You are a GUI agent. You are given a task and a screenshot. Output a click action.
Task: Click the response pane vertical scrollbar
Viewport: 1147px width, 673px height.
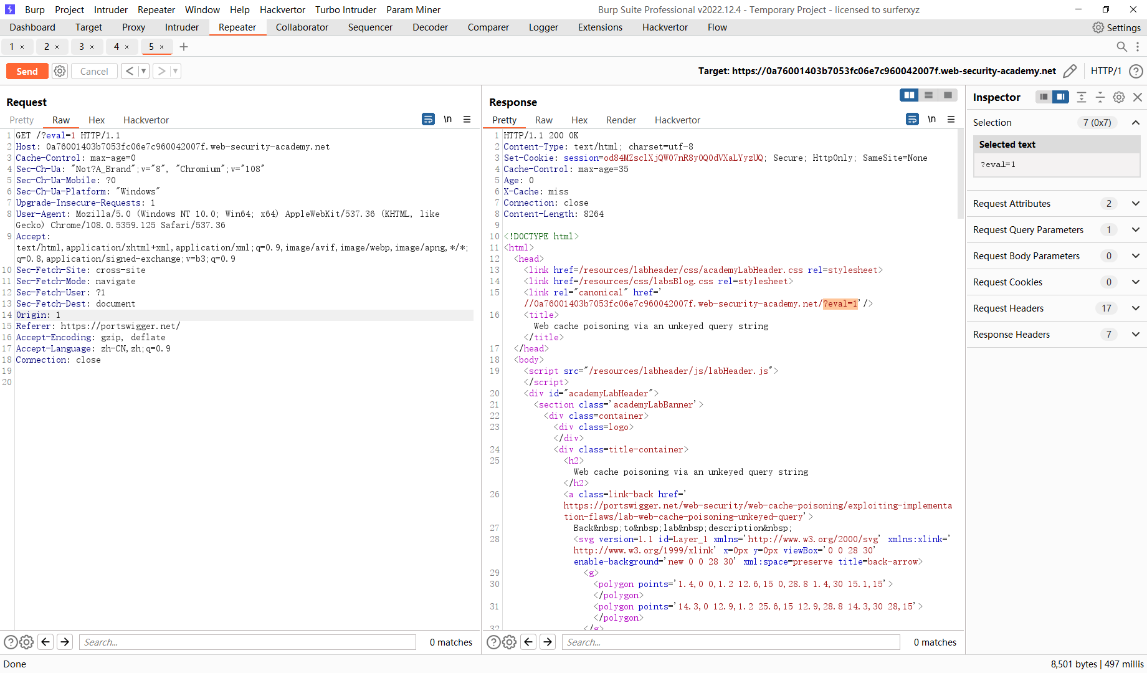click(x=960, y=174)
